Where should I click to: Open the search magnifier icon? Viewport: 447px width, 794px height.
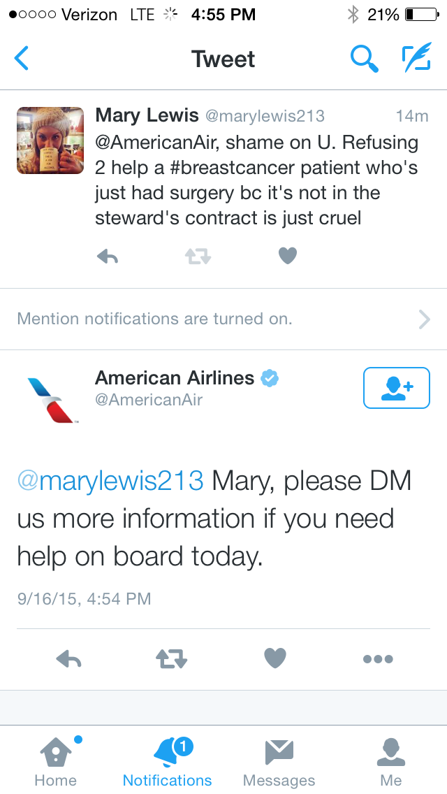(364, 59)
